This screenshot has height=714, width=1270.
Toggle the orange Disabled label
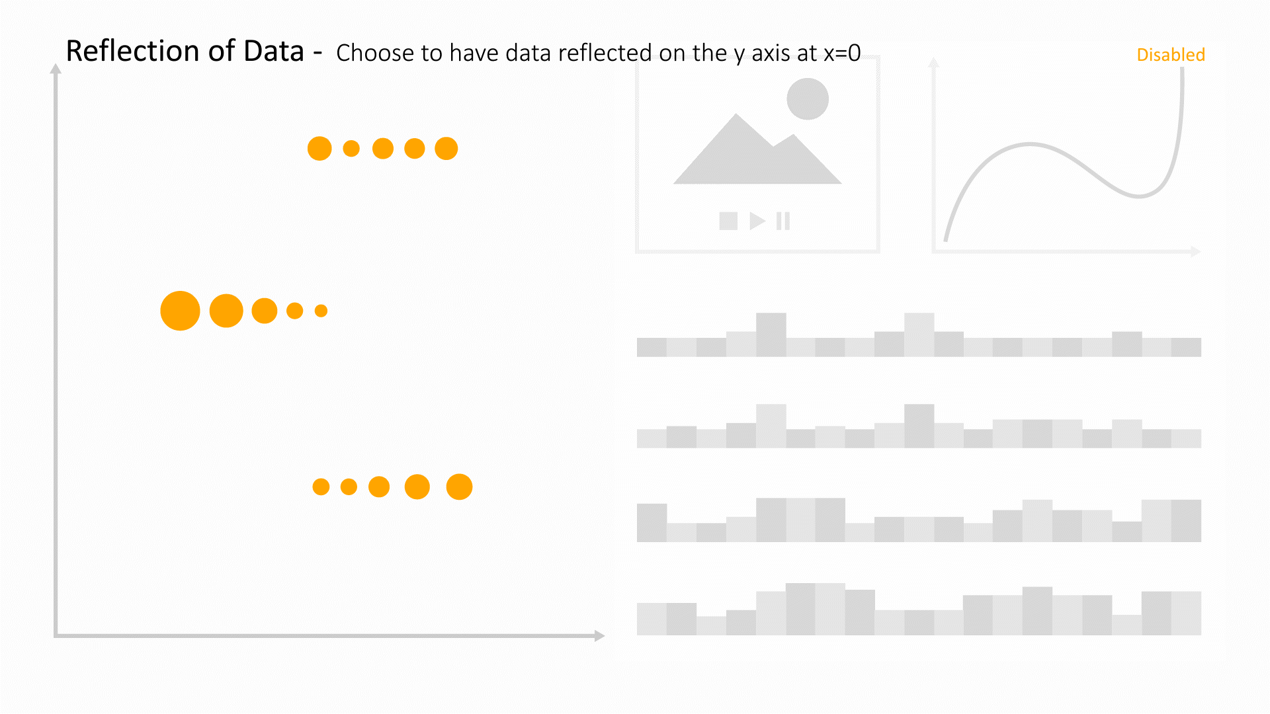click(1171, 54)
